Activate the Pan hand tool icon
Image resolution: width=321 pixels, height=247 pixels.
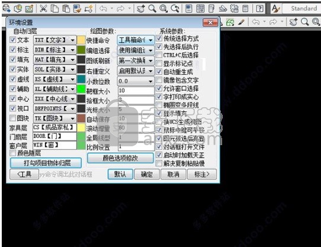[x=140, y=9]
